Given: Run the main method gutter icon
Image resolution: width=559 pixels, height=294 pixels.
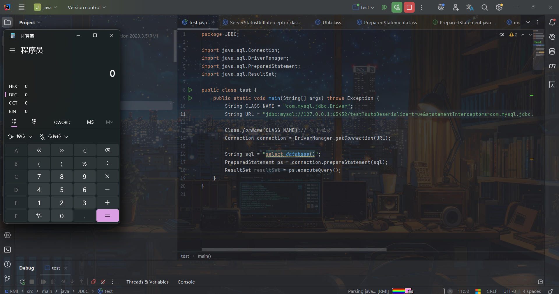Looking at the screenshot, I should (190, 98).
